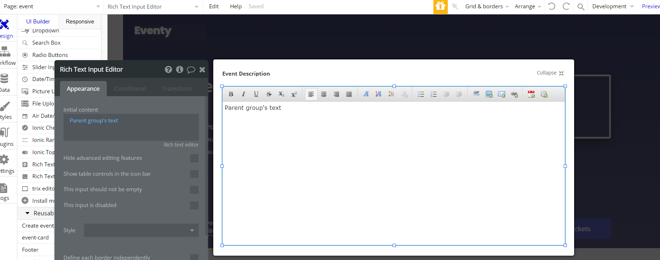Apply strikethrough formatting
The width and height of the screenshot is (660, 260).
point(269,94)
